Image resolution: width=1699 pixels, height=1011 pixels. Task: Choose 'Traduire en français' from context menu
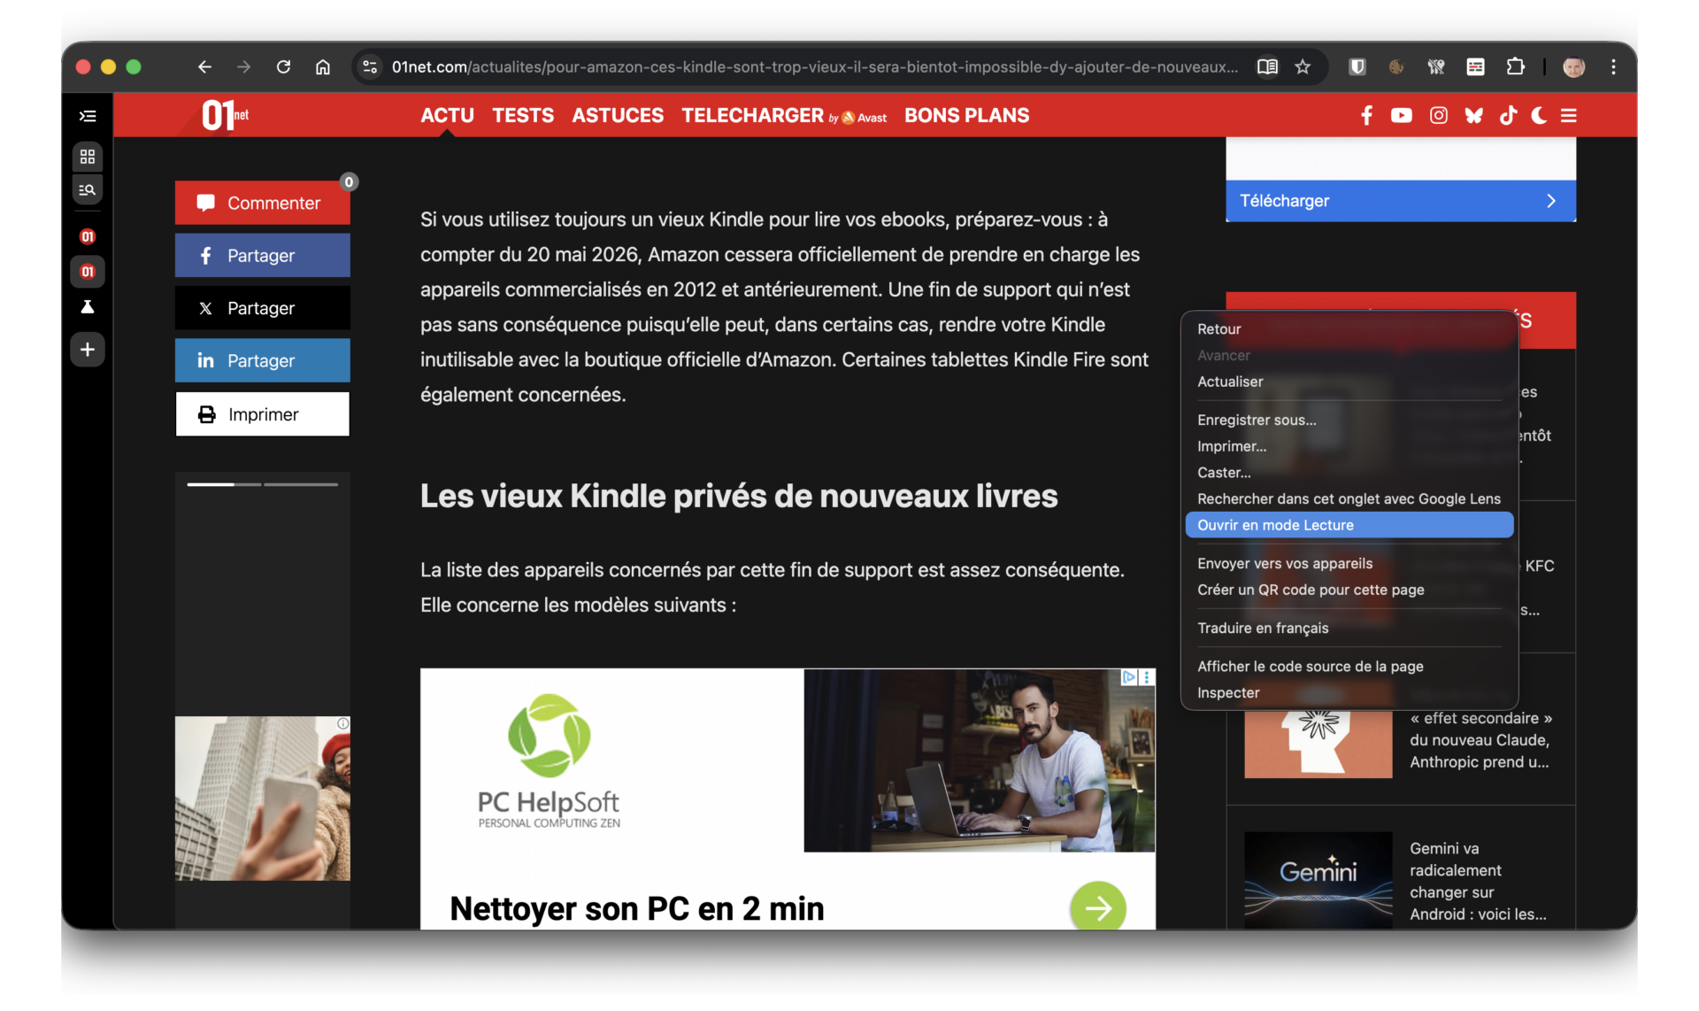point(1263,628)
